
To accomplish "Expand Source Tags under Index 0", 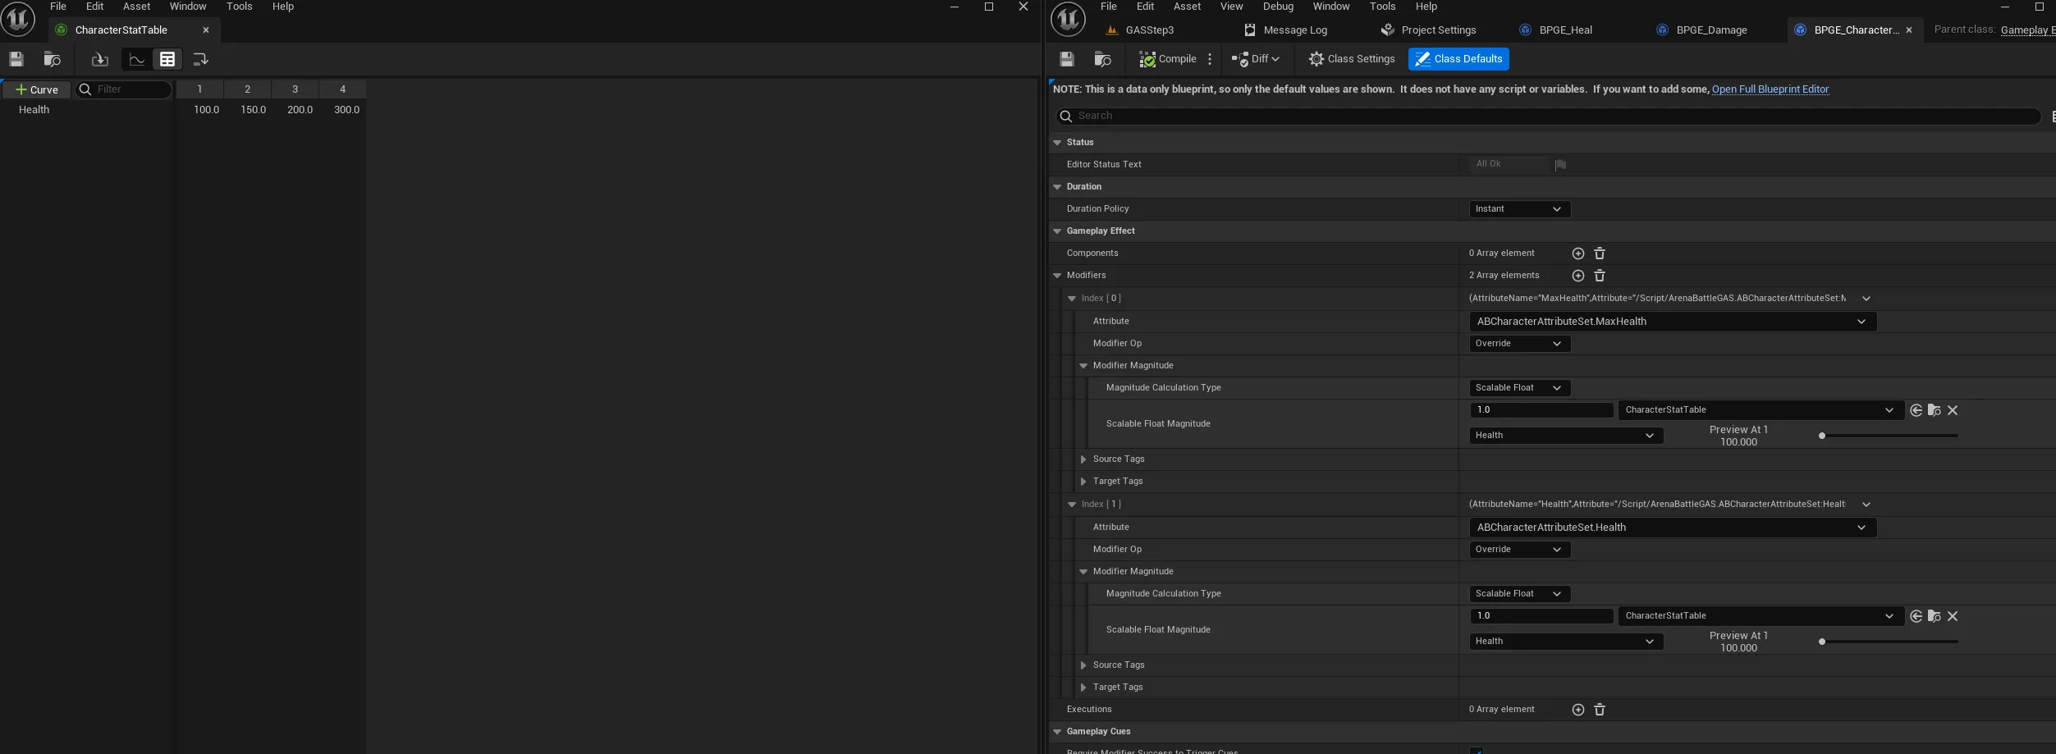I will click(1083, 459).
